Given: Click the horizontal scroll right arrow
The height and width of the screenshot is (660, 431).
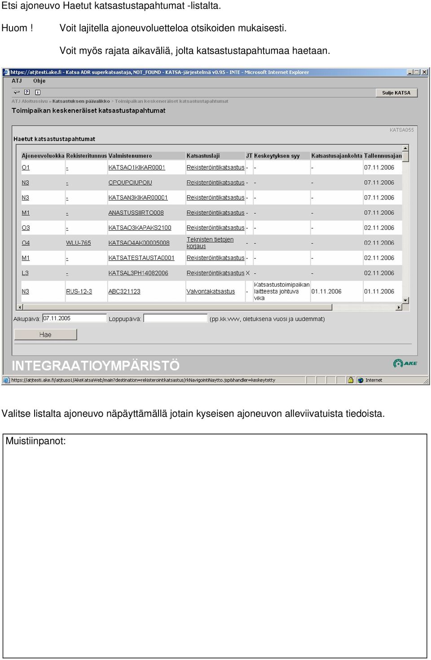Looking at the screenshot, I should (399, 307).
